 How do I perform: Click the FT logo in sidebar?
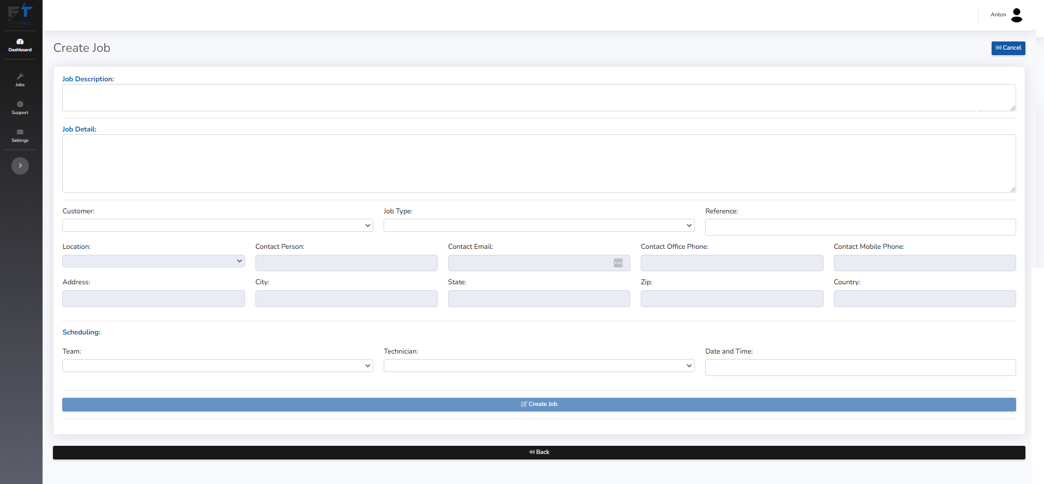(20, 14)
